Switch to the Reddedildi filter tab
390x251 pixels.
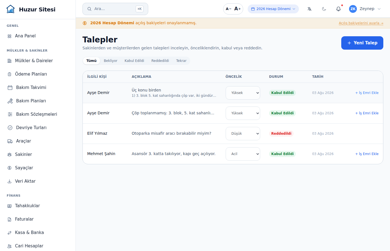tap(160, 61)
